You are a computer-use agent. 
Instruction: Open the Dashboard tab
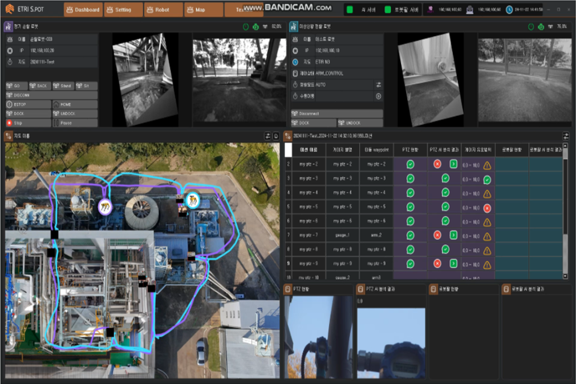[83, 10]
